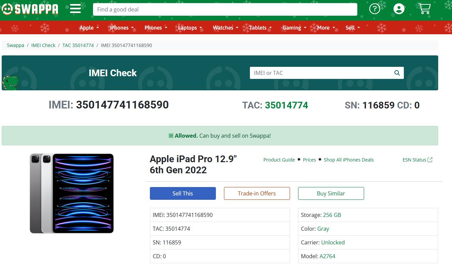
Task: Open the Sell navigation menu
Action: pos(352,28)
